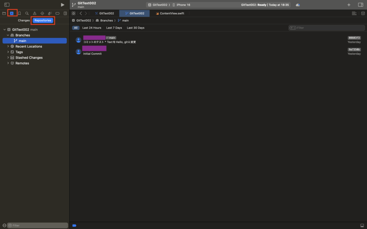367x229 pixels.
Task: Select the Recent Locations row label
Action: pos(29,47)
